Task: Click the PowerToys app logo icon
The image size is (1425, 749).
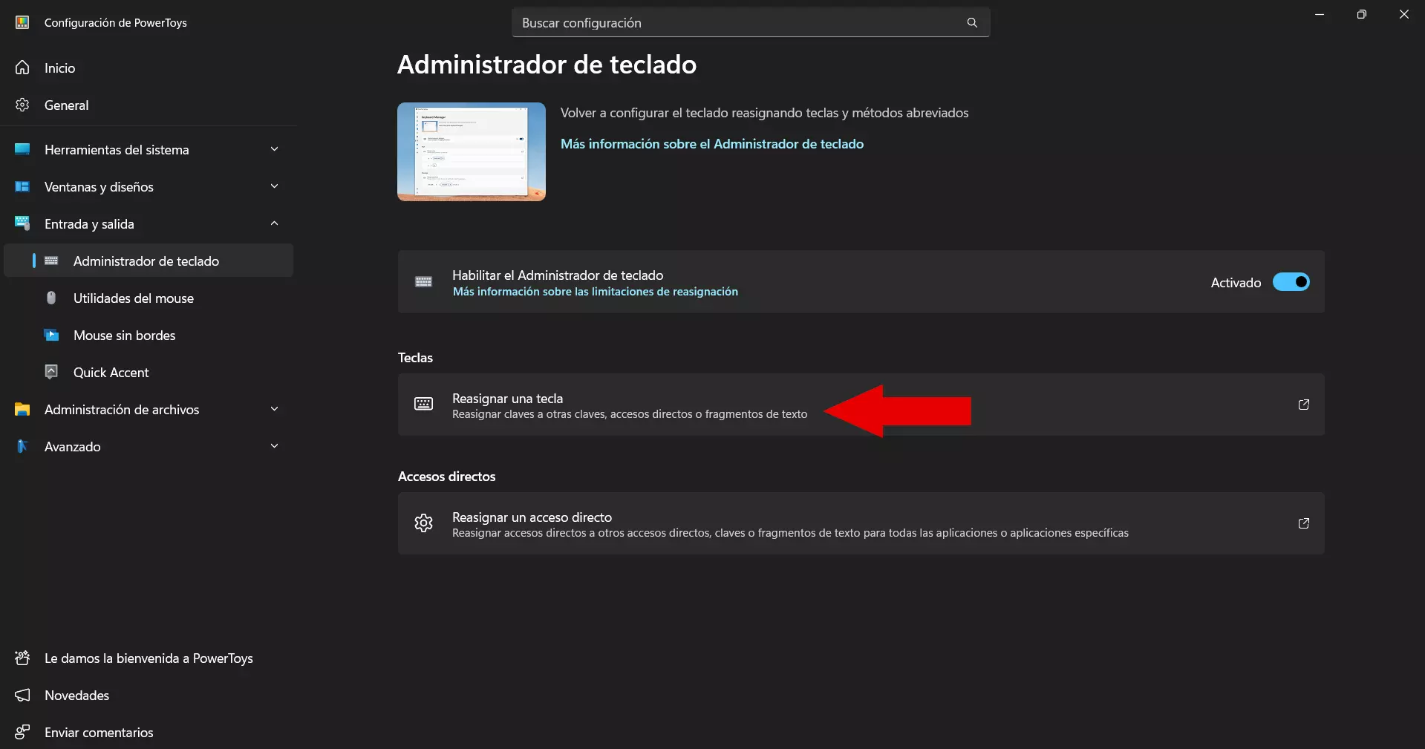Action: pos(22,22)
